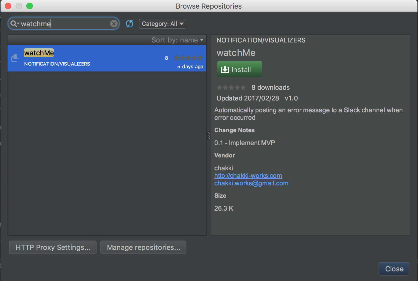Click the download count 8 in the watchMe row
This screenshot has height=281, width=418.
(167, 58)
